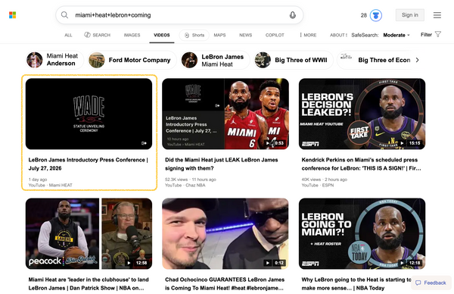Open the MORE tabs menu
The image size is (454, 294).
(308, 35)
